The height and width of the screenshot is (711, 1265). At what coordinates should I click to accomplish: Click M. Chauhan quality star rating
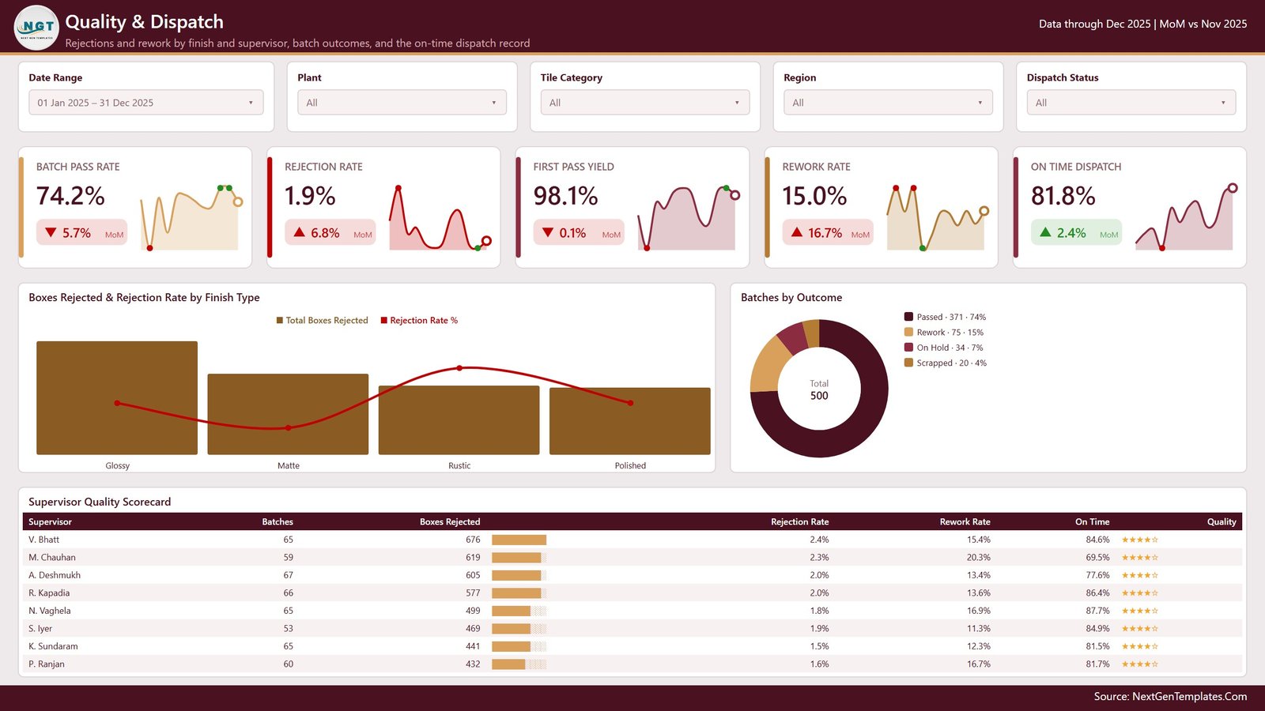click(1140, 558)
